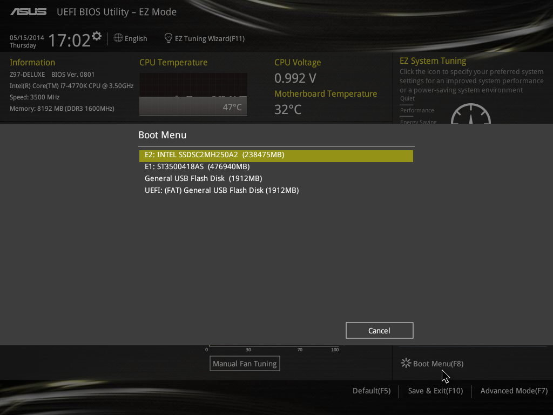
Task: Select Performance system tuning mode
Action: pos(417,110)
